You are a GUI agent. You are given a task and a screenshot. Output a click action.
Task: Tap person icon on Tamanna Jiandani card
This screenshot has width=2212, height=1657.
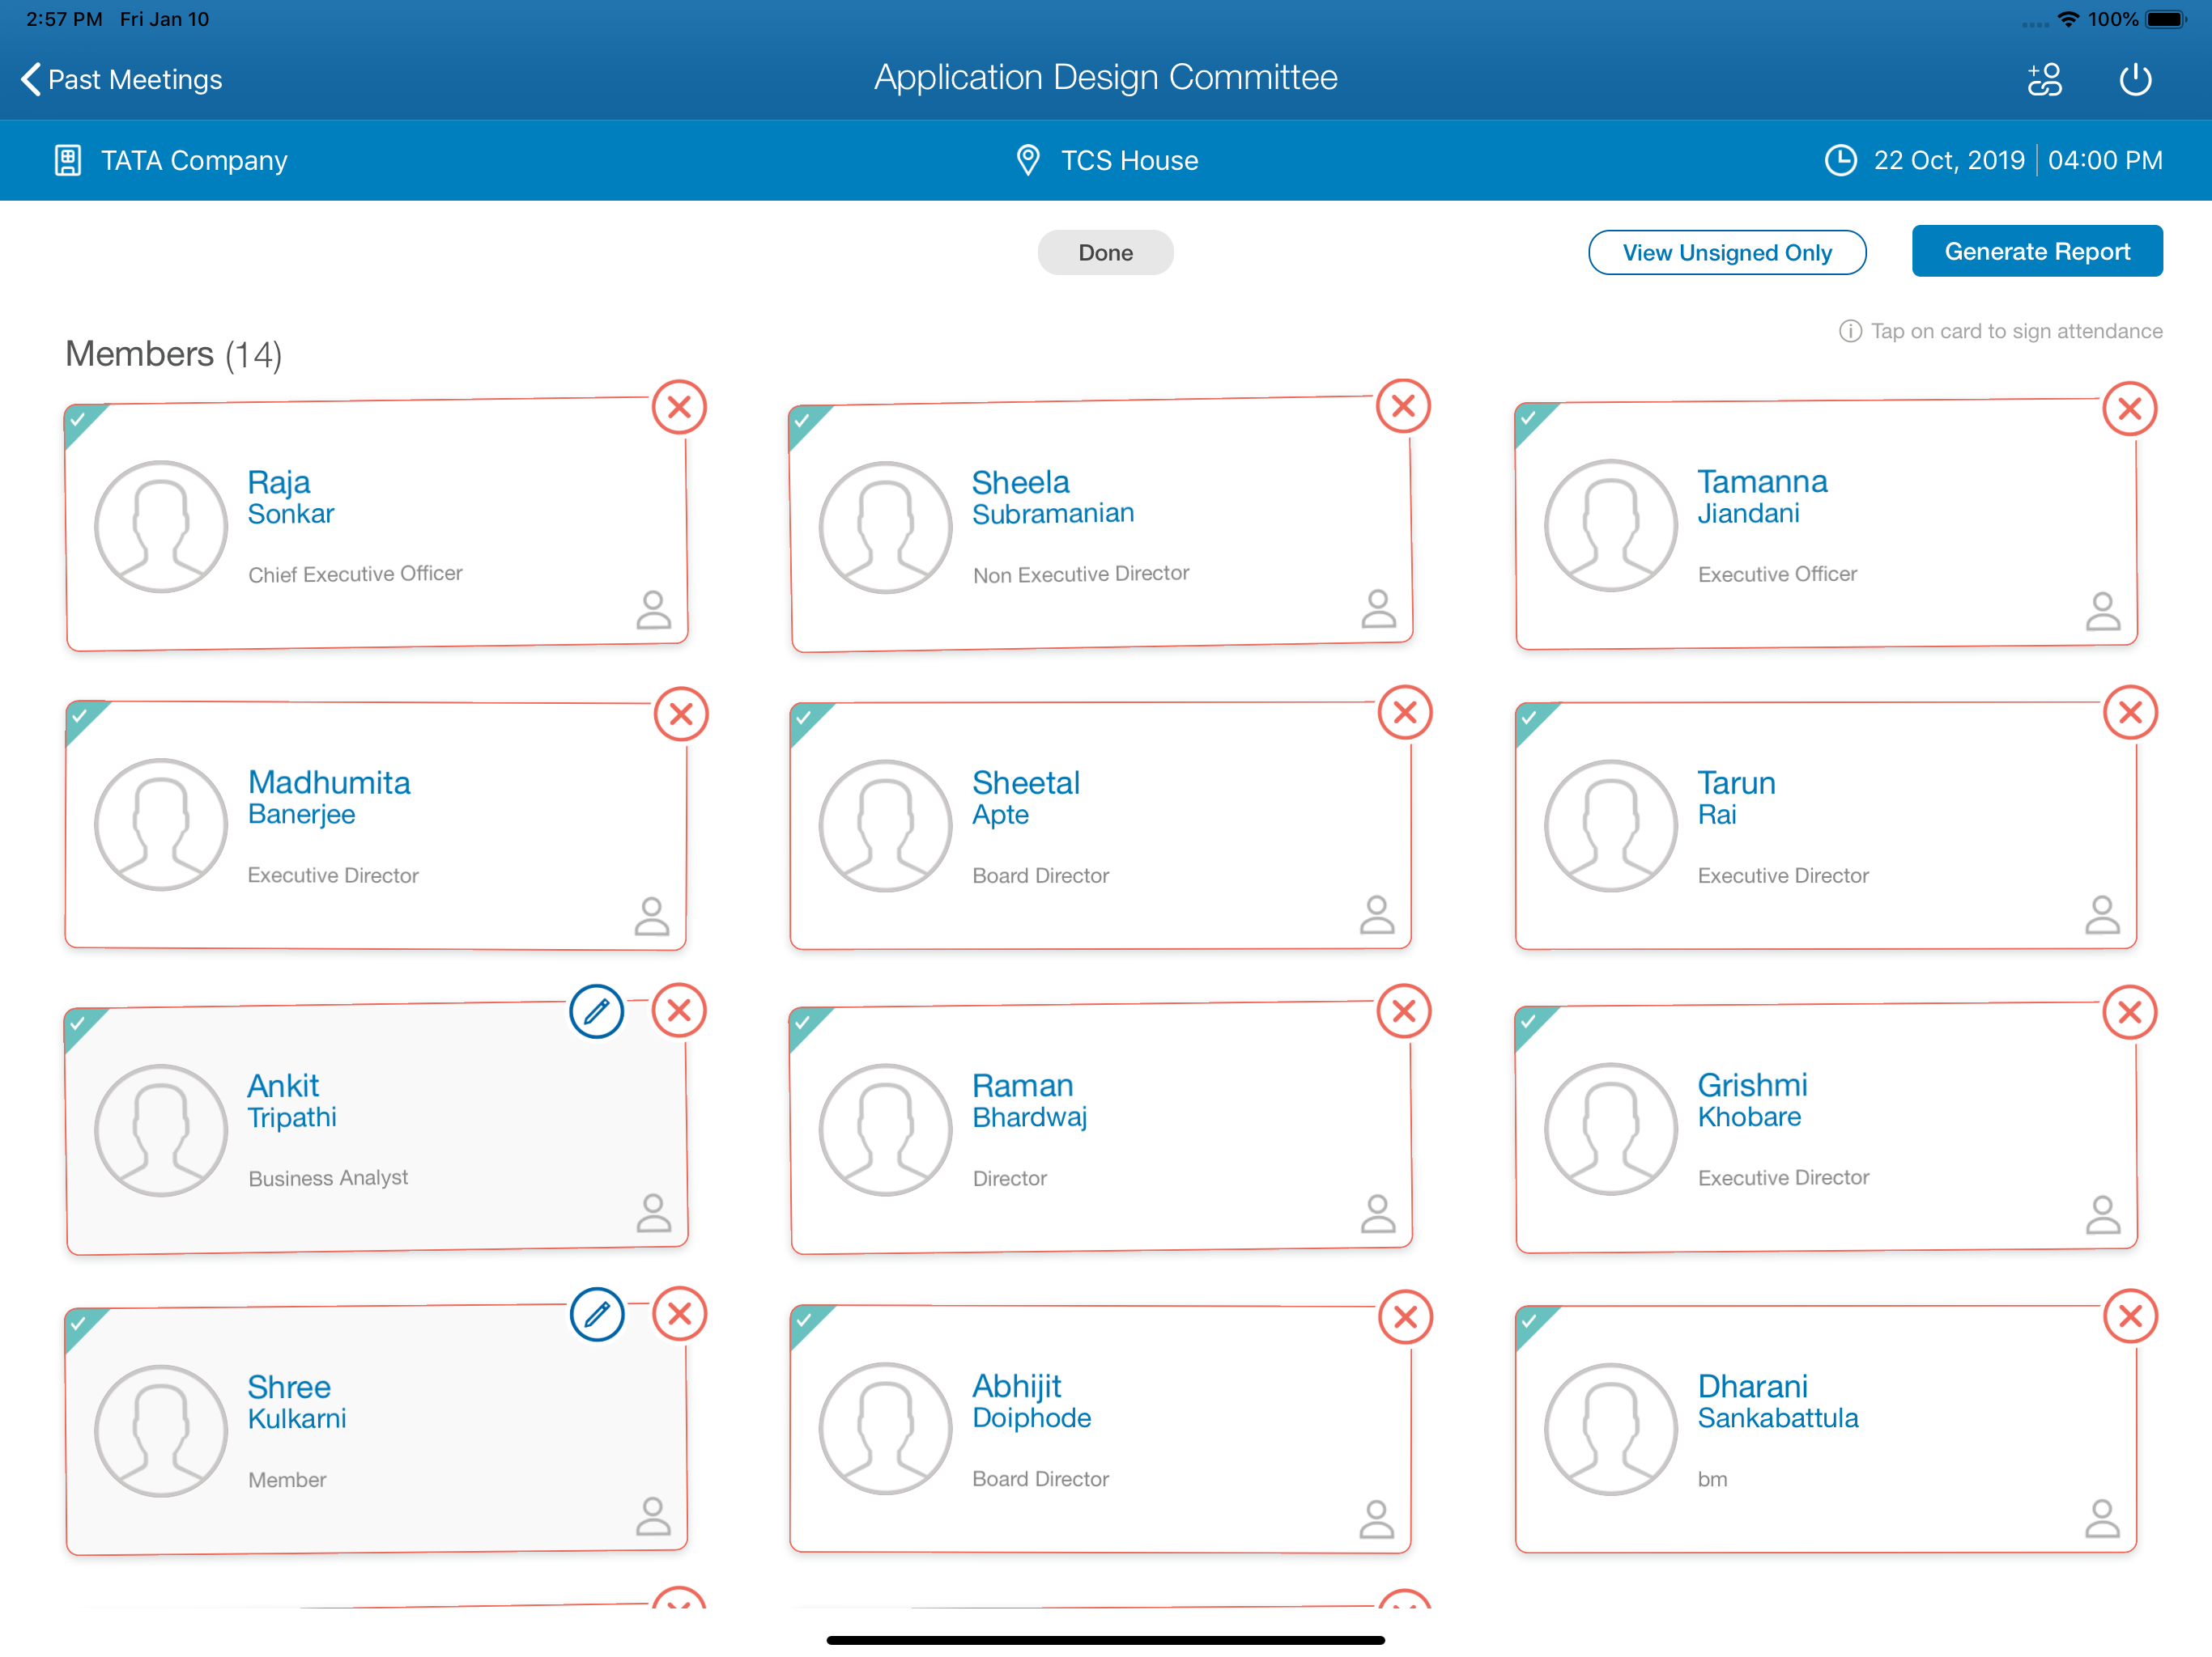coord(2103,611)
